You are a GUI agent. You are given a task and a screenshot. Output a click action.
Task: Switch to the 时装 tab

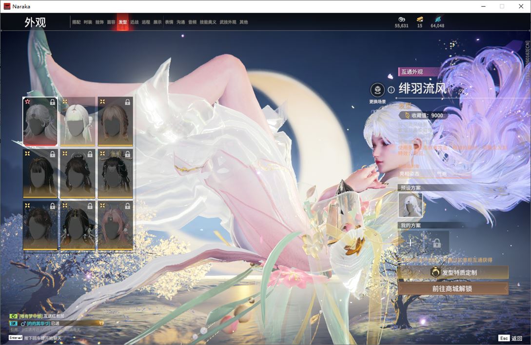pyautogui.click(x=88, y=22)
